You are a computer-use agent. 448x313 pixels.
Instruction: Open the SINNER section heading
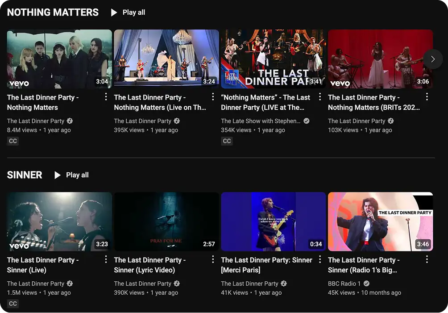click(x=25, y=175)
